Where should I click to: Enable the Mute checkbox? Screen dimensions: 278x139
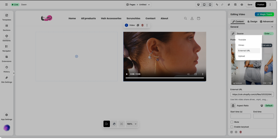tap(232, 122)
